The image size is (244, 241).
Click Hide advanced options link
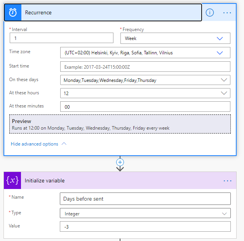(x=35, y=144)
